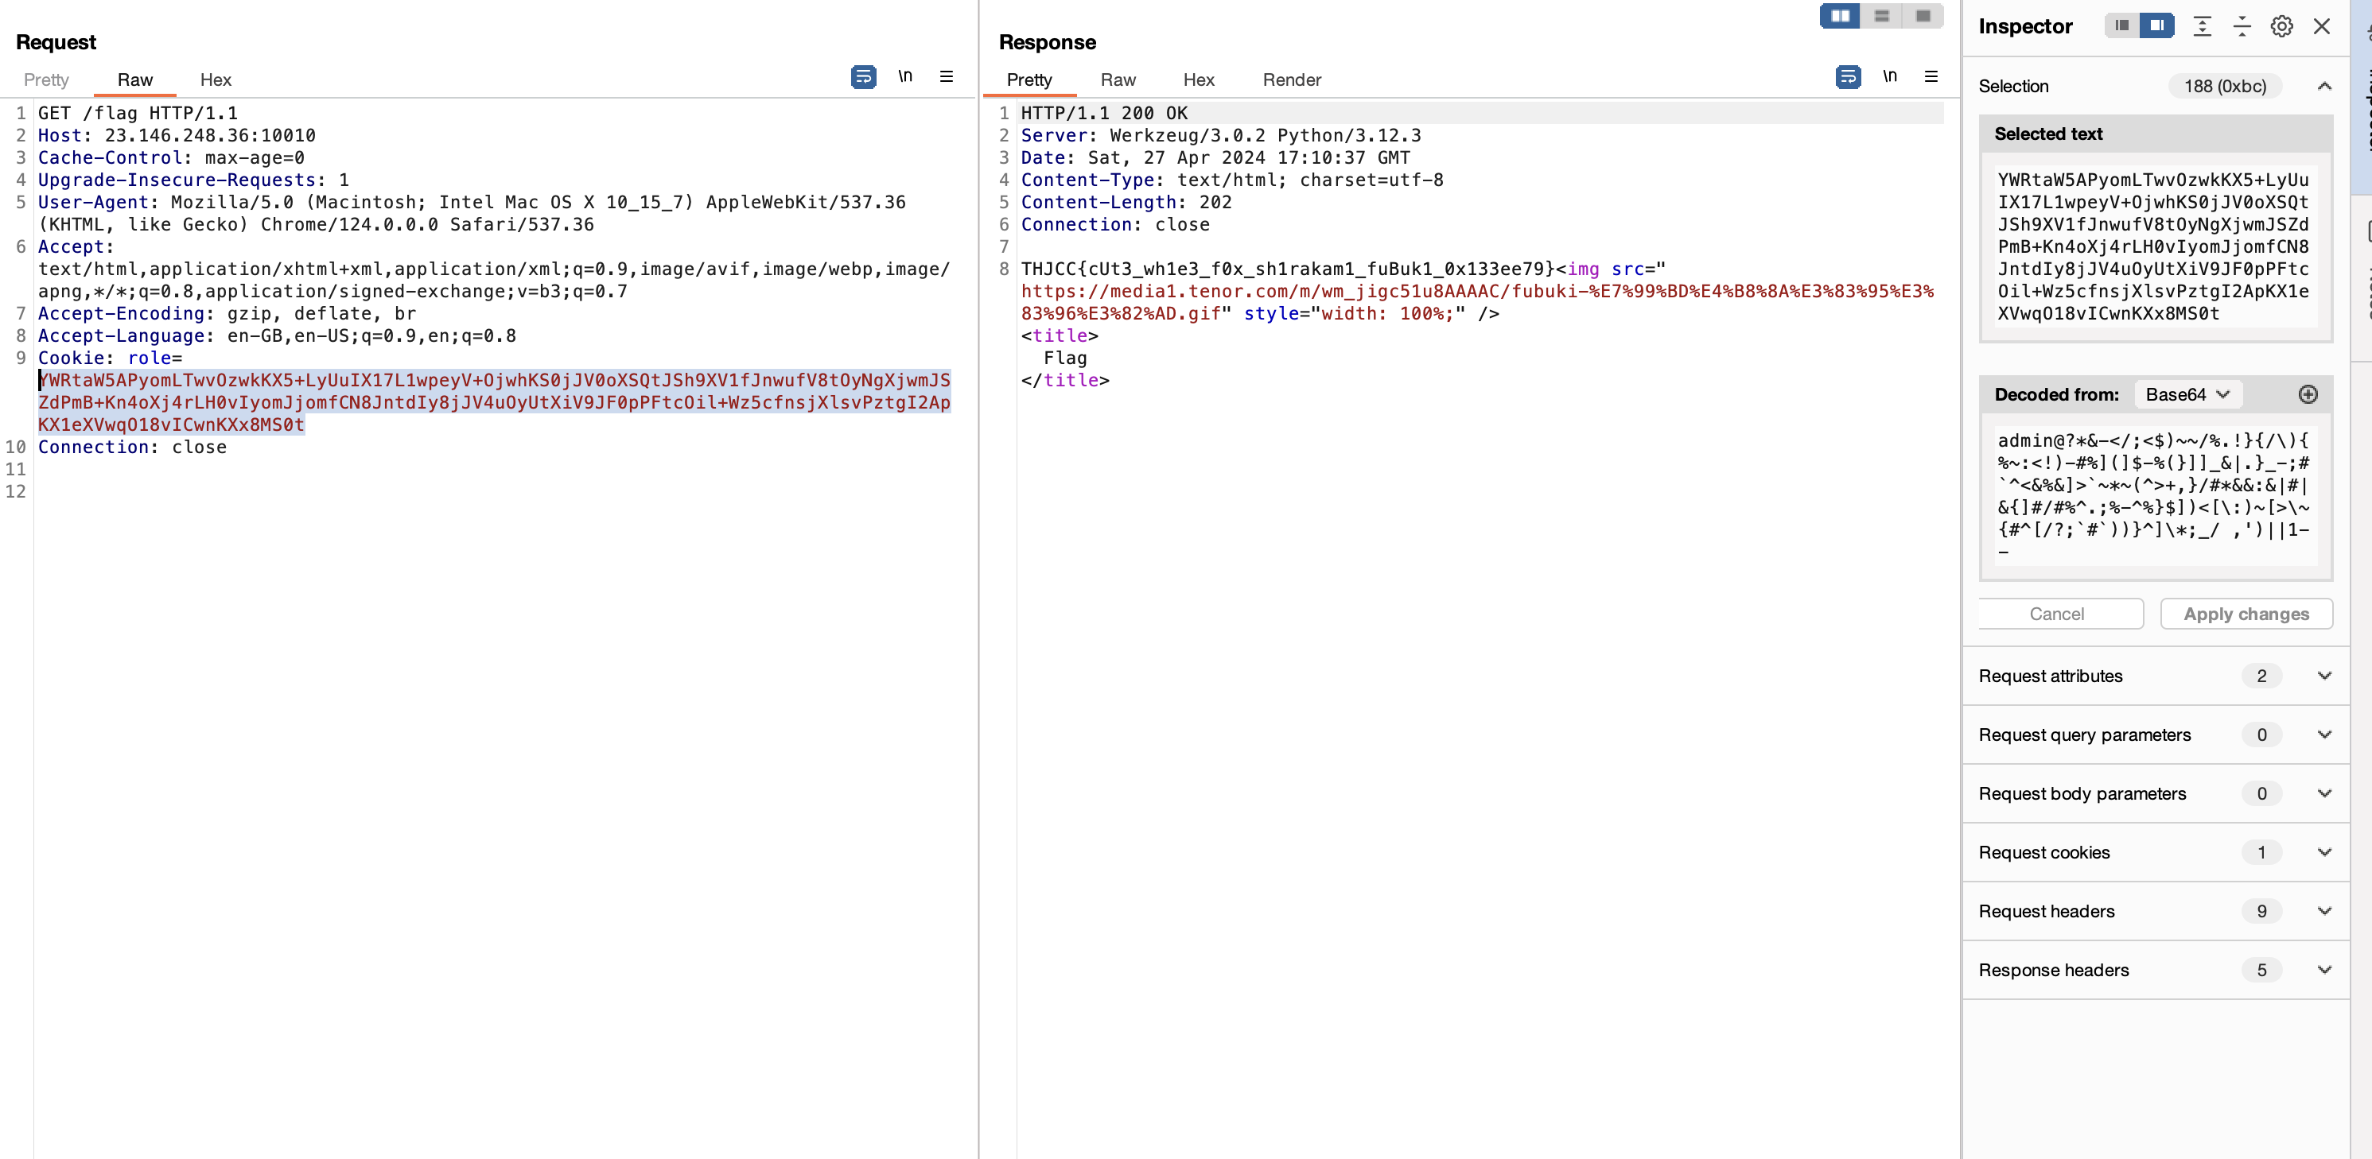The height and width of the screenshot is (1159, 2372).
Task: Open Response panel hamburger options menu
Action: [1931, 76]
